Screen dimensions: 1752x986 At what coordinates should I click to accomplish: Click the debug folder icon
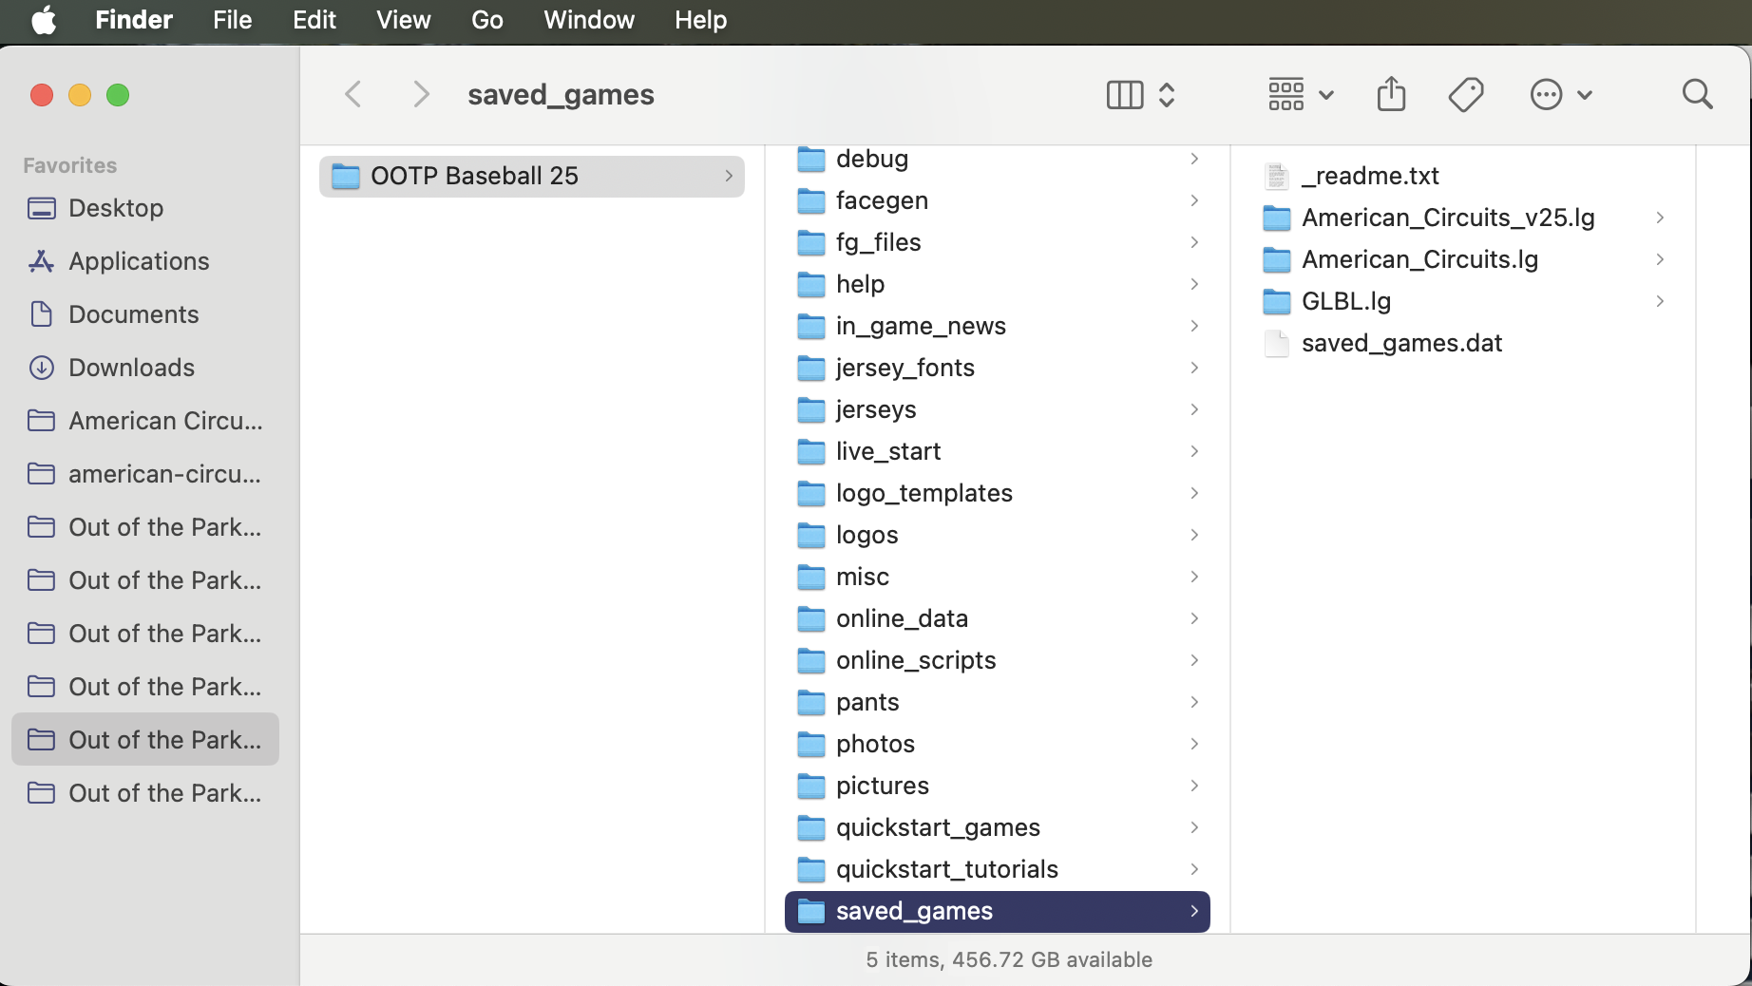pyautogui.click(x=811, y=159)
